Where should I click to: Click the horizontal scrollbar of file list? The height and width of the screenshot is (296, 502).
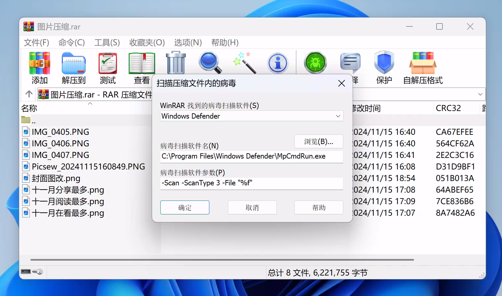click(x=222, y=260)
